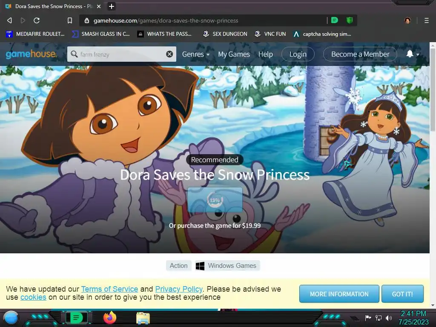Click the Or purchase the game for $19.99 text
436x327 pixels.
click(215, 226)
